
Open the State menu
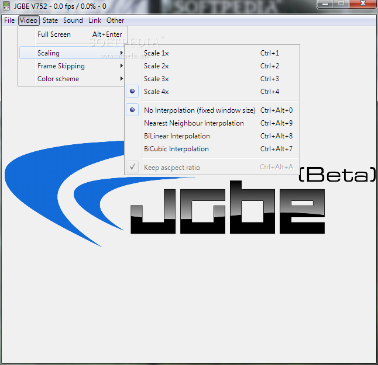(x=50, y=20)
